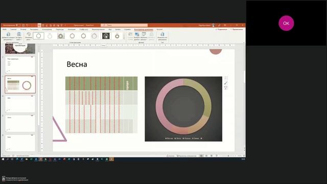This screenshot has height=184, width=327.
Task: Open Windows taskbar search
Action: click(x=8, y=159)
